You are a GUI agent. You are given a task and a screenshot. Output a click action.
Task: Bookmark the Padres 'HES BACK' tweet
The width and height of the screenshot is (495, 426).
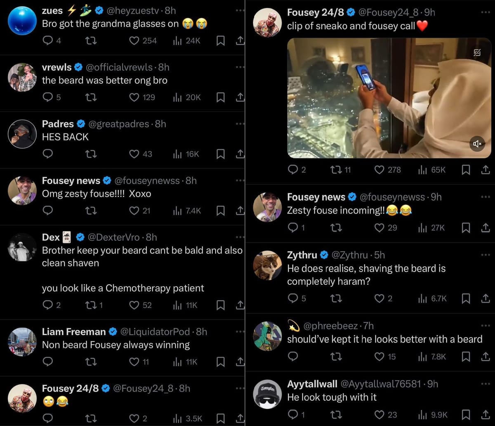pyautogui.click(x=220, y=154)
